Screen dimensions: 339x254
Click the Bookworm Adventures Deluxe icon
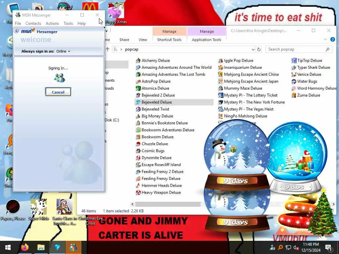click(138, 130)
